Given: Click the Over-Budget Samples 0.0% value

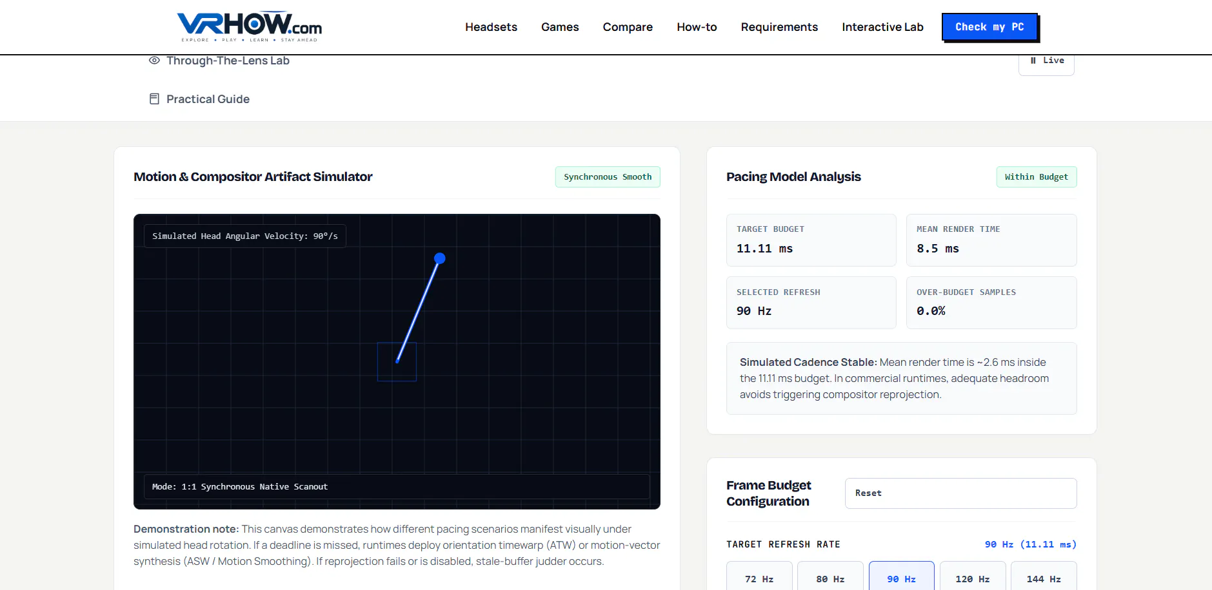Looking at the screenshot, I should pos(931,311).
